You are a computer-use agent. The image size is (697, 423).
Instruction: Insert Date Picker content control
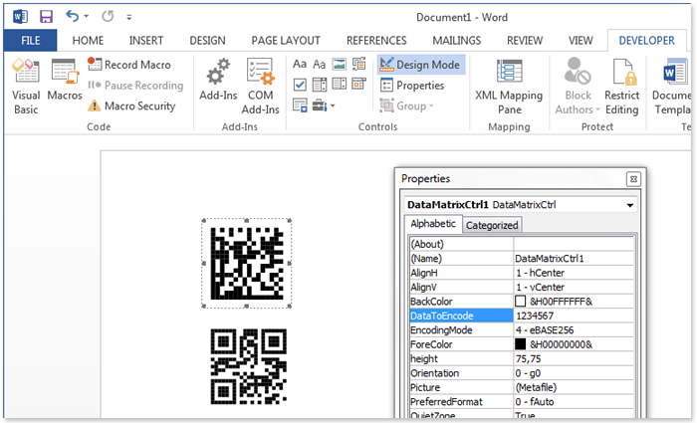point(358,84)
